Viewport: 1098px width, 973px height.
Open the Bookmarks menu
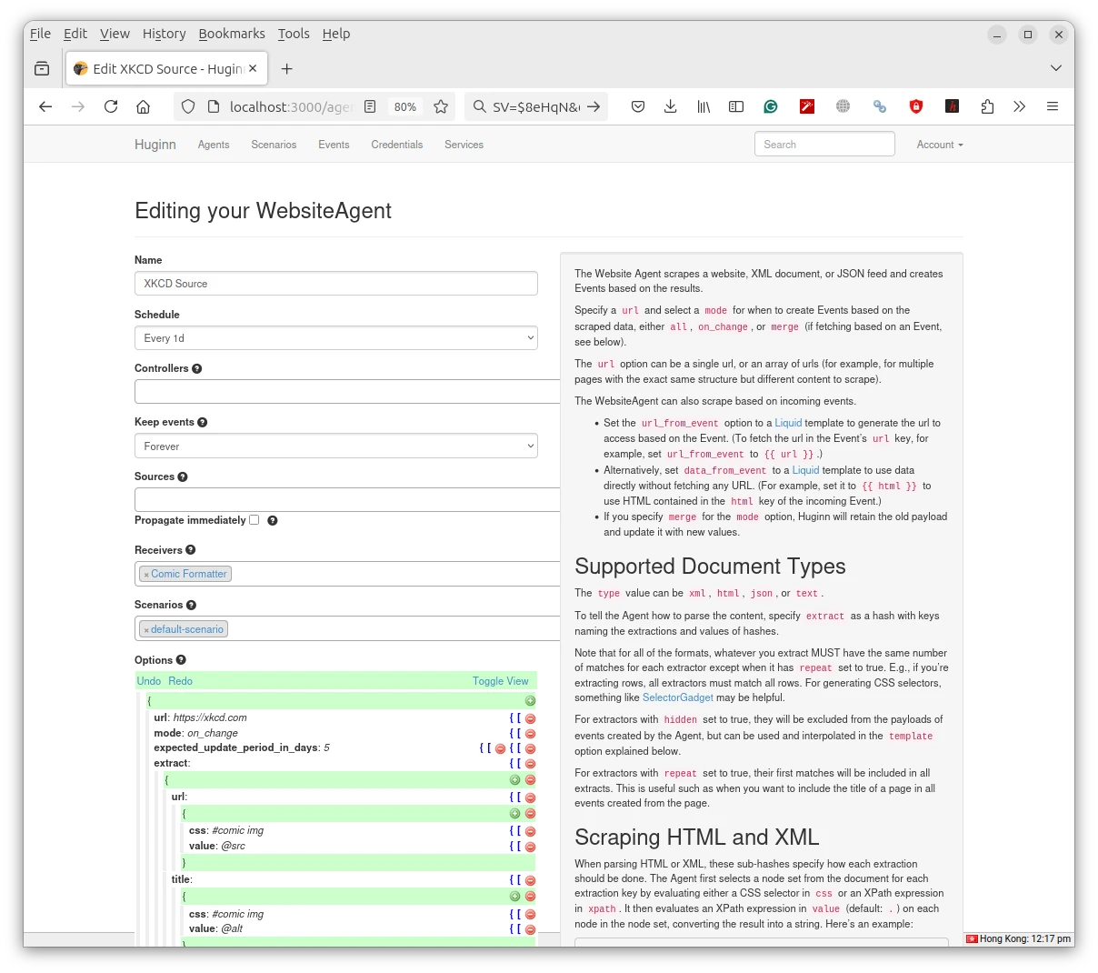pos(232,34)
